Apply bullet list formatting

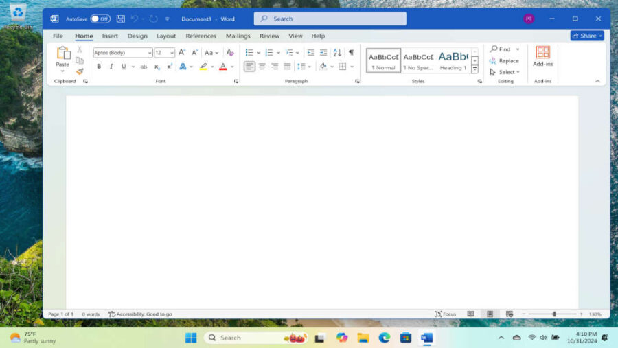(x=249, y=52)
